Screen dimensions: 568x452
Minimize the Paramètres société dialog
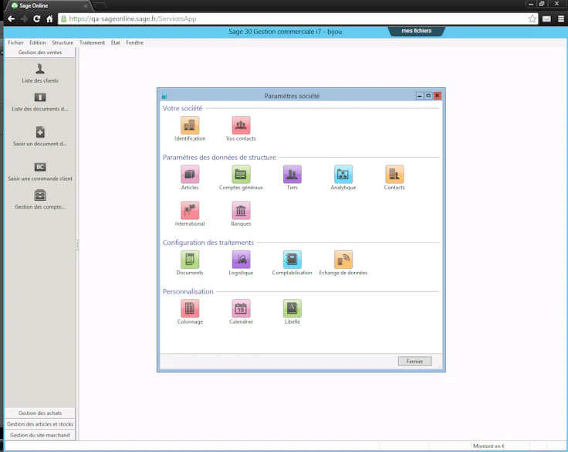(x=420, y=96)
